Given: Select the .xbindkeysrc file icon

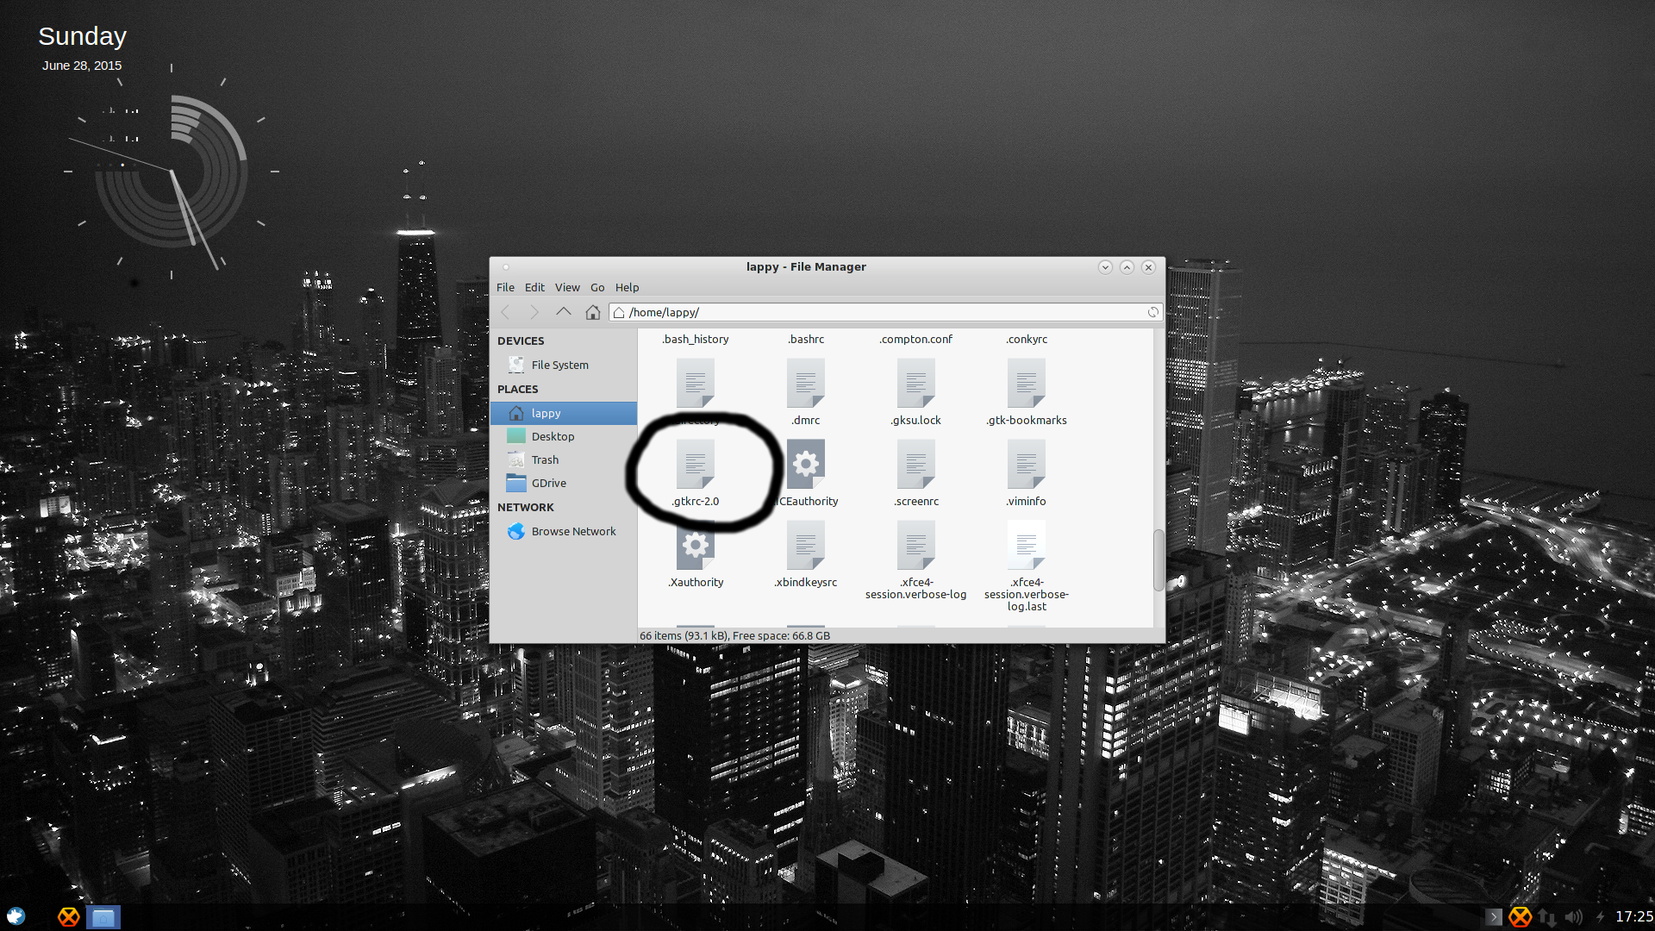Looking at the screenshot, I should (806, 545).
